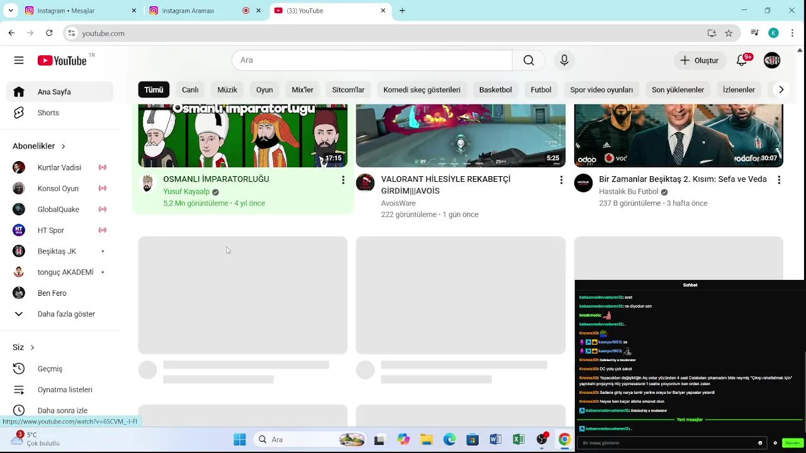Open GlobalQuake subscription channel
806x453 pixels.
[x=60, y=209]
